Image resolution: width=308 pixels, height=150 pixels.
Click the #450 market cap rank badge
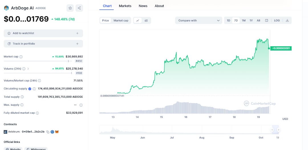[x=79, y=61]
